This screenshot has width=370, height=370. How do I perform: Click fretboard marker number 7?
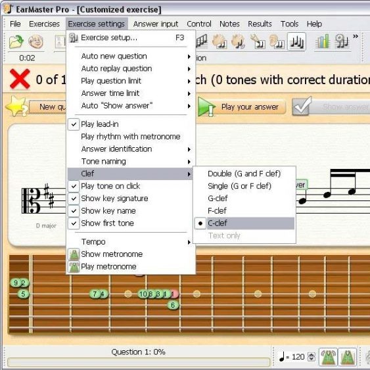(95, 294)
